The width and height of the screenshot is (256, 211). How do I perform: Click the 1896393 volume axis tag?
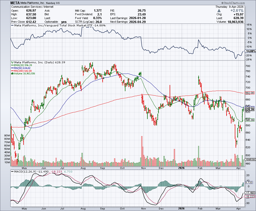coord(250,159)
